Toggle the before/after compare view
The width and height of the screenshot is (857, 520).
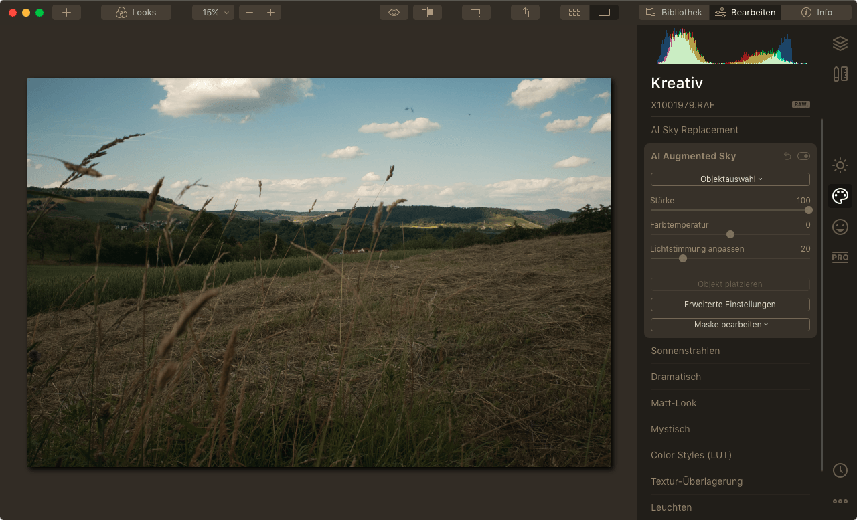[427, 13]
